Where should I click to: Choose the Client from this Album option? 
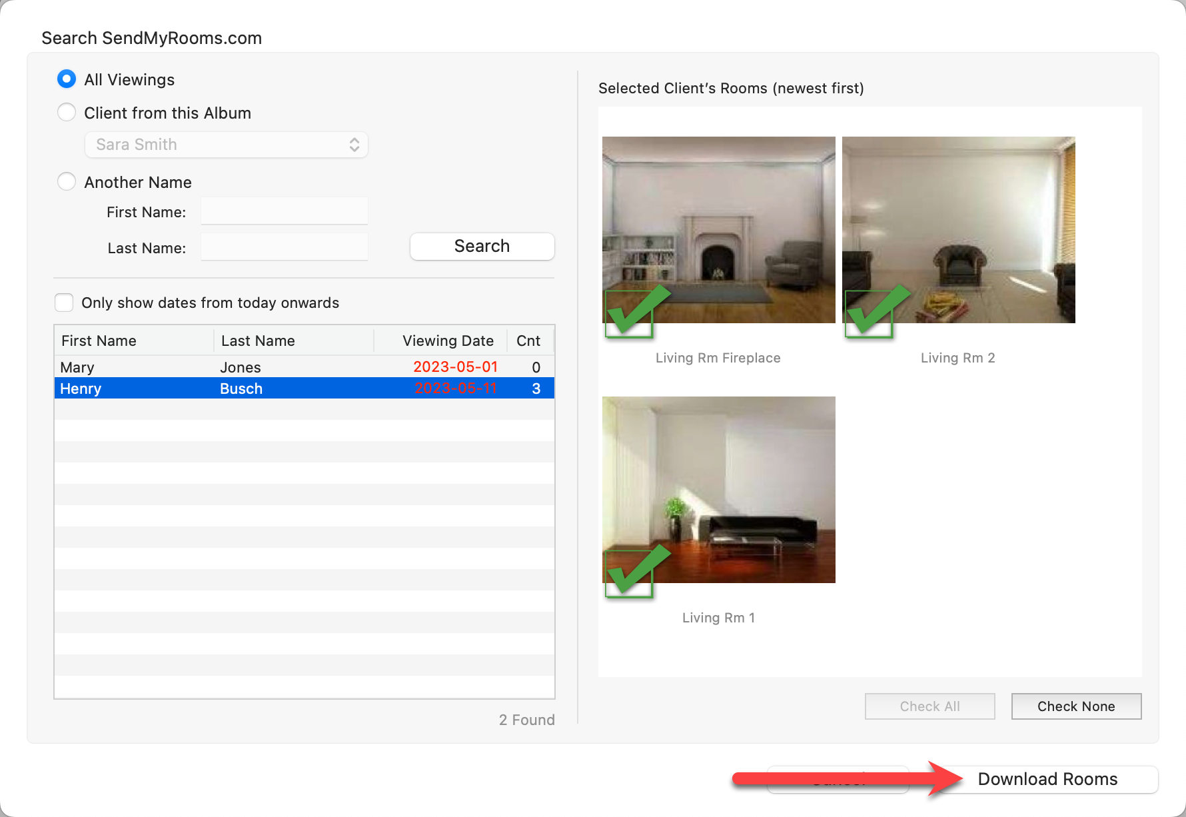click(x=67, y=113)
